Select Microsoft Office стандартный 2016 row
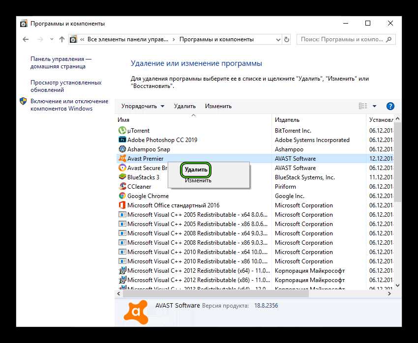The width and height of the screenshot is (418, 343). pyautogui.click(x=173, y=205)
